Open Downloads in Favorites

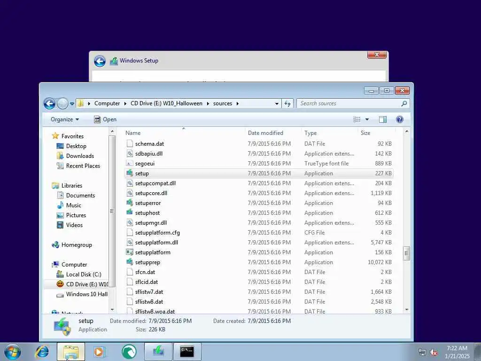(x=80, y=156)
